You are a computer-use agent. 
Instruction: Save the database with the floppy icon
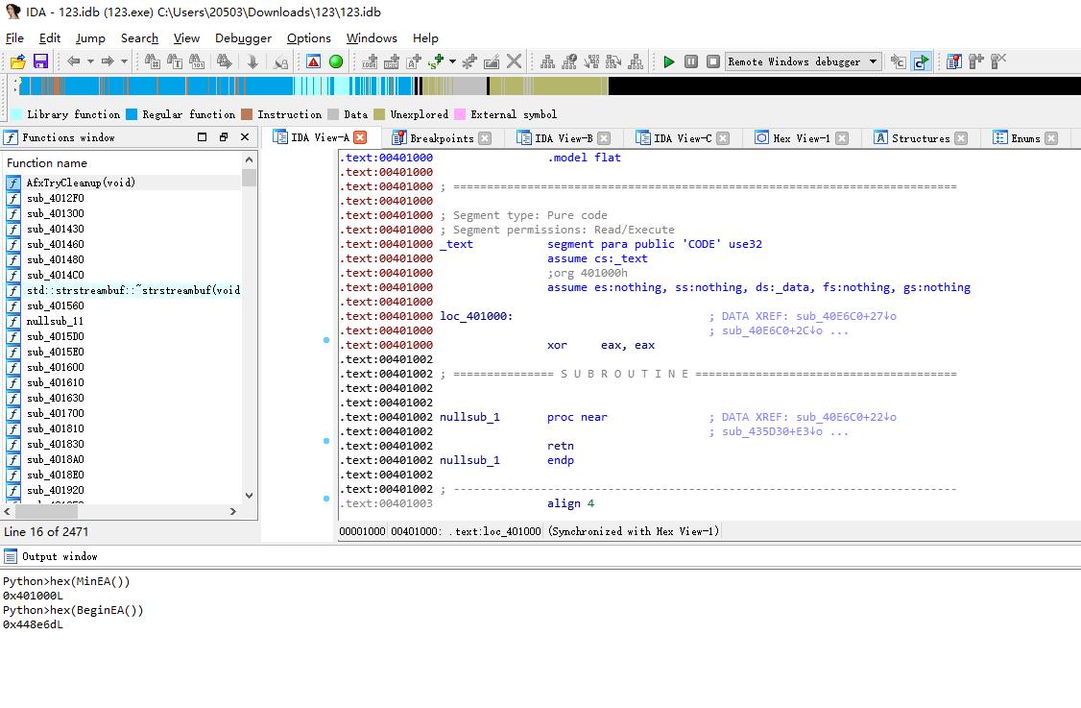(40, 61)
